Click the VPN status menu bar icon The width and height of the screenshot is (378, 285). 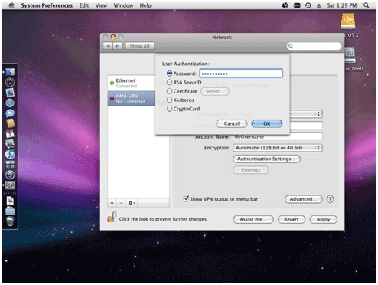[x=297, y=5]
